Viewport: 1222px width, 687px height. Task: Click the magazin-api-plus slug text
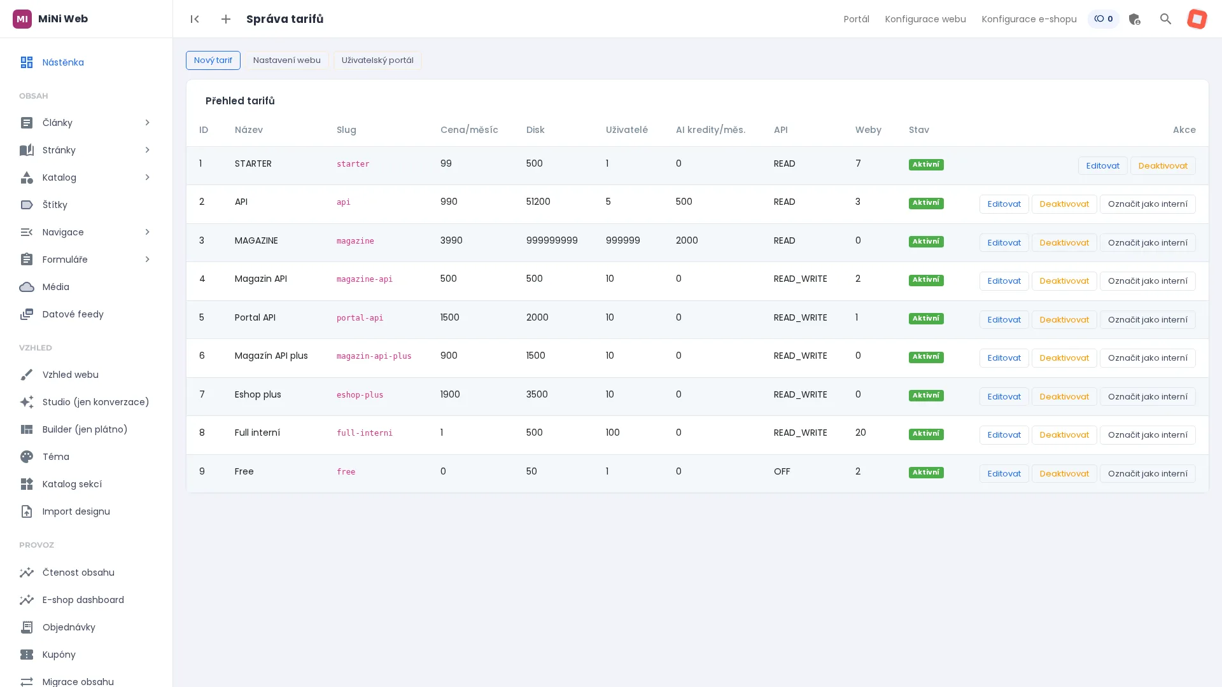click(374, 356)
